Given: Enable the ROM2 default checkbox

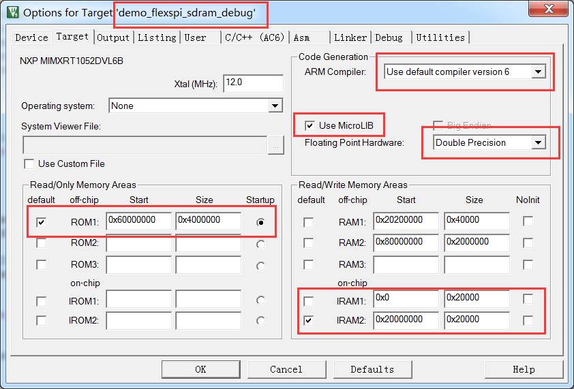Looking at the screenshot, I should click(x=42, y=243).
